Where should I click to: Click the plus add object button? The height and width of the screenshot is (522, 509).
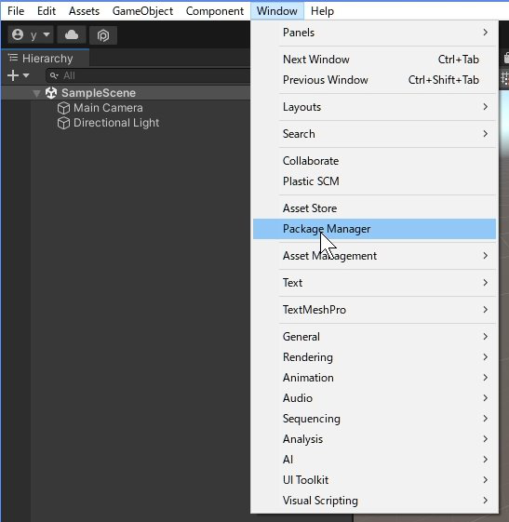click(13, 75)
